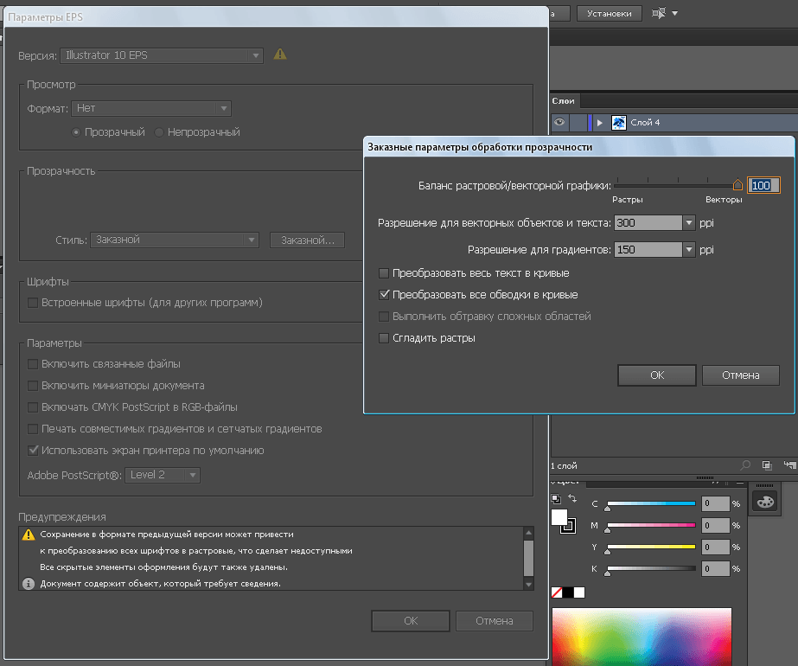This screenshot has width=798, height=666.
Task: Check the Сгладить растры option
Action: click(384, 338)
